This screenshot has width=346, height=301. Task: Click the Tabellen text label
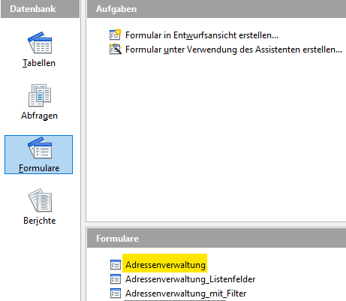39,63
